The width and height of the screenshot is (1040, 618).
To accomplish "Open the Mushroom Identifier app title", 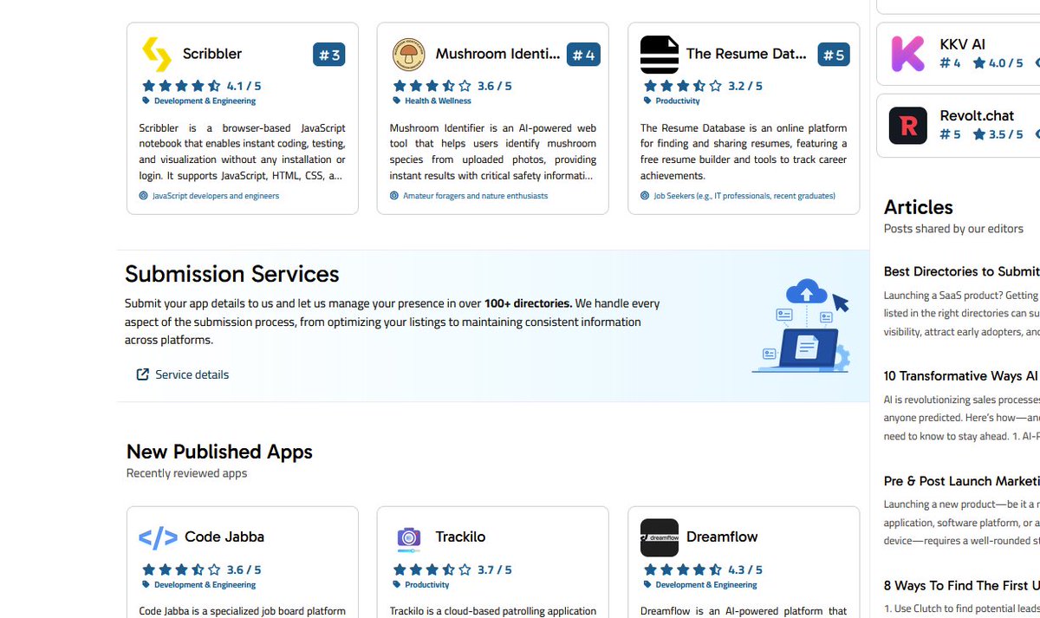I will pyautogui.click(x=497, y=54).
